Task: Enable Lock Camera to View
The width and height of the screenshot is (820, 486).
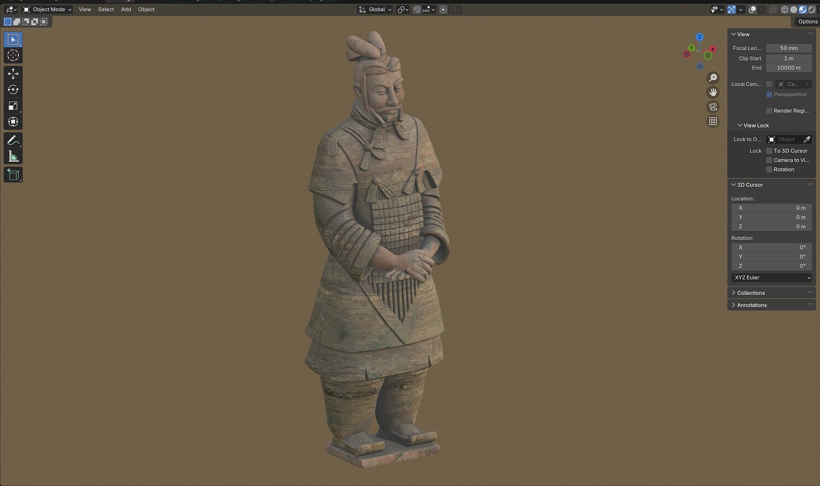Action: coord(769,160)
